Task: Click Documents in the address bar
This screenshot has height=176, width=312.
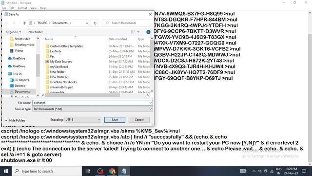Action: [x=60, y=23]
